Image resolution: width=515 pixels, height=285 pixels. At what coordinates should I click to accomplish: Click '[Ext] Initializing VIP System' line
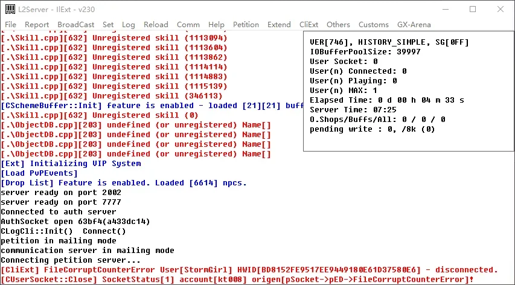(71, 164)
